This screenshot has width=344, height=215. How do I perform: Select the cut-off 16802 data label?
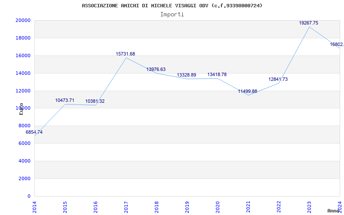pos(337,45)
